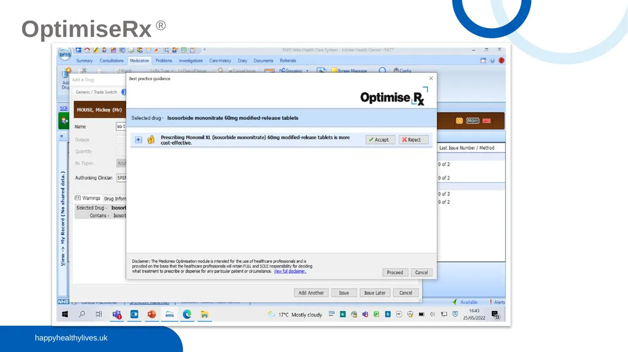Viewport: 628px width, 352px height.
Task: Open the weather widget on taskbar
Action: pyautogui.click(x=295, y=315)
